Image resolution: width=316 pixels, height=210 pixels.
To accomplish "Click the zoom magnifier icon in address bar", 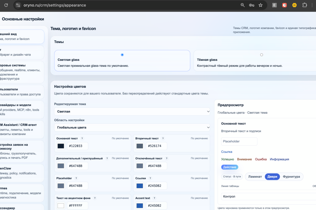I will [x=243, y=5].
